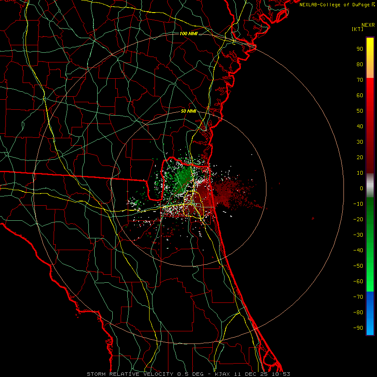Click the 20 value on the velocity scale
This screenshot has height=377, width=377.
coord(360,158)
